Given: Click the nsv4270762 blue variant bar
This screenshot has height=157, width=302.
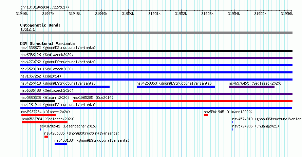Looking at the screenshot, I should pyautogui.click(x=156, y=65).
